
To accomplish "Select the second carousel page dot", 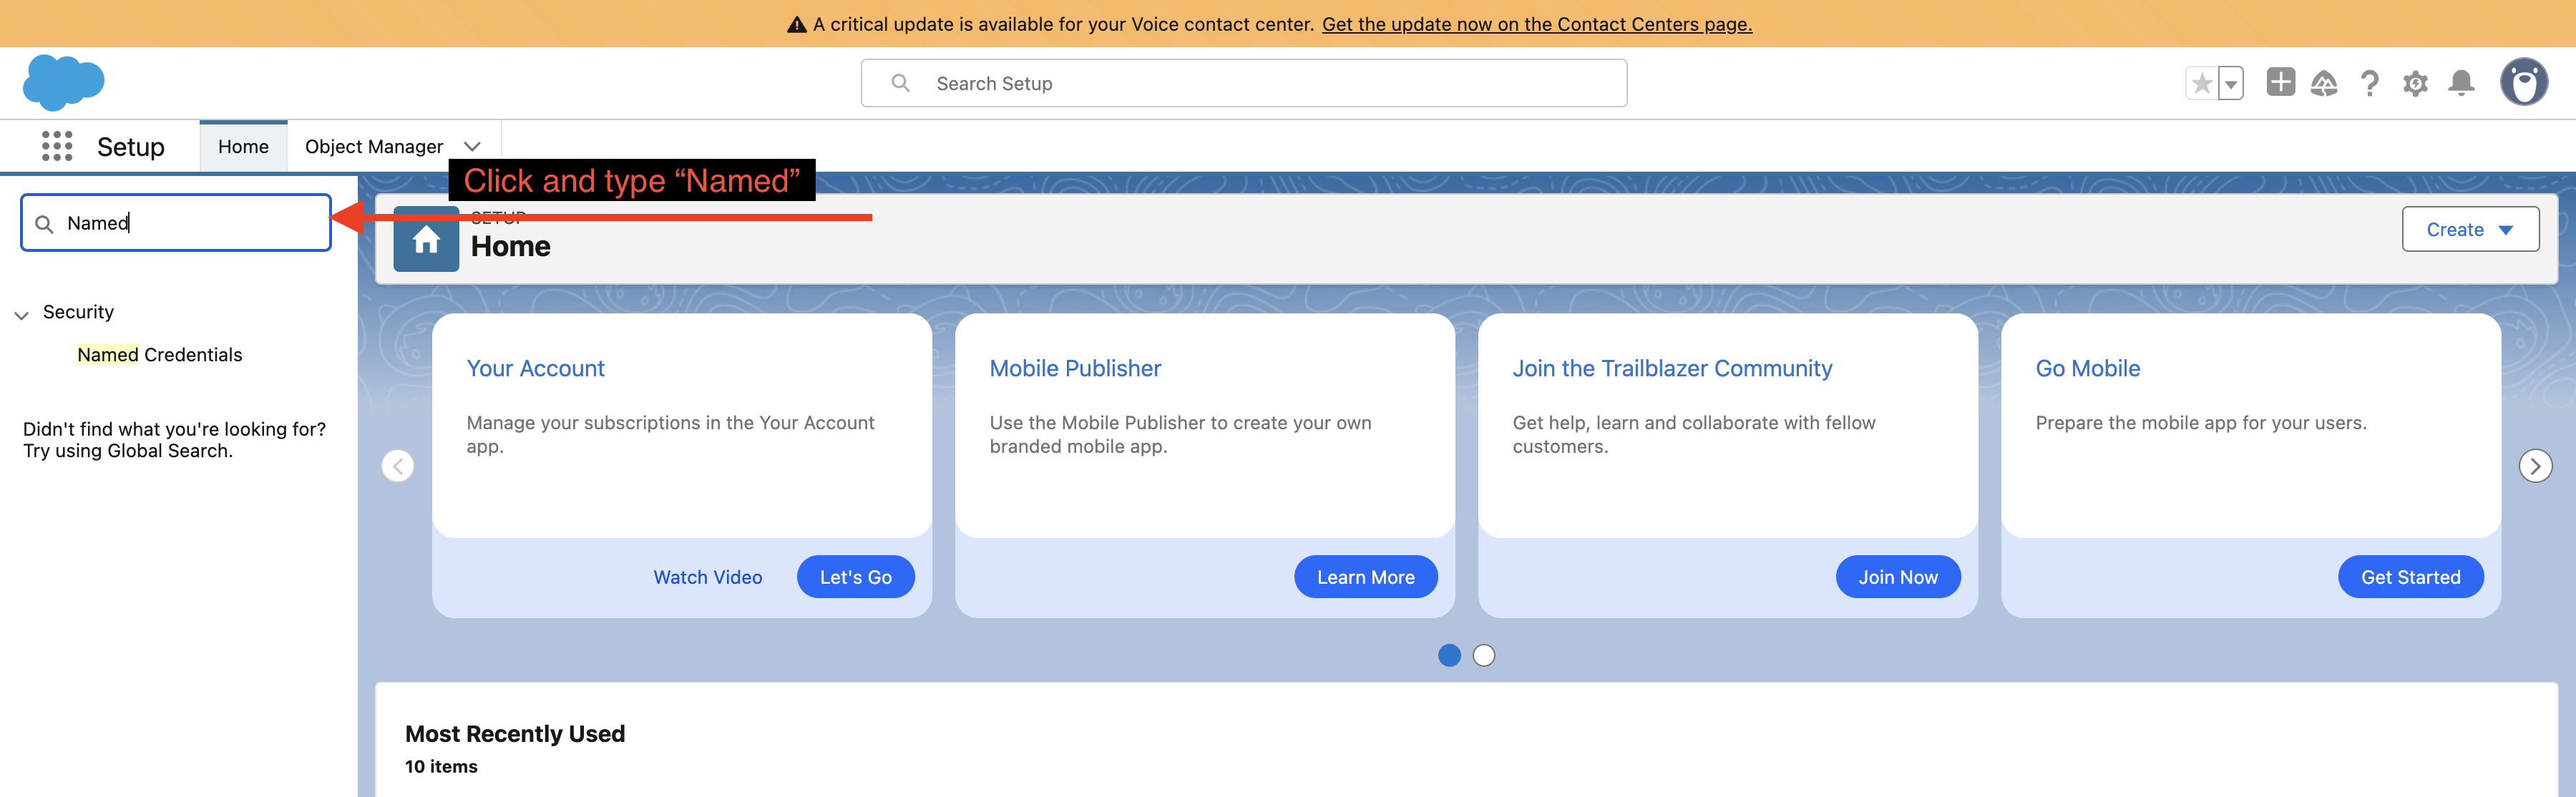I will tap(1484, 655).
